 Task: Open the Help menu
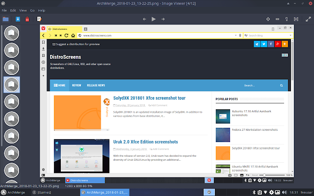41,11
